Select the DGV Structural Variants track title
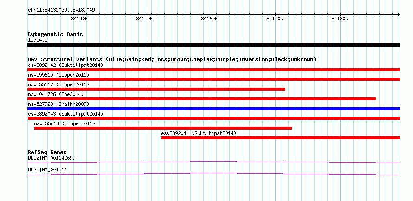This screenshot has height=201, width=413. tap(172, 59)
